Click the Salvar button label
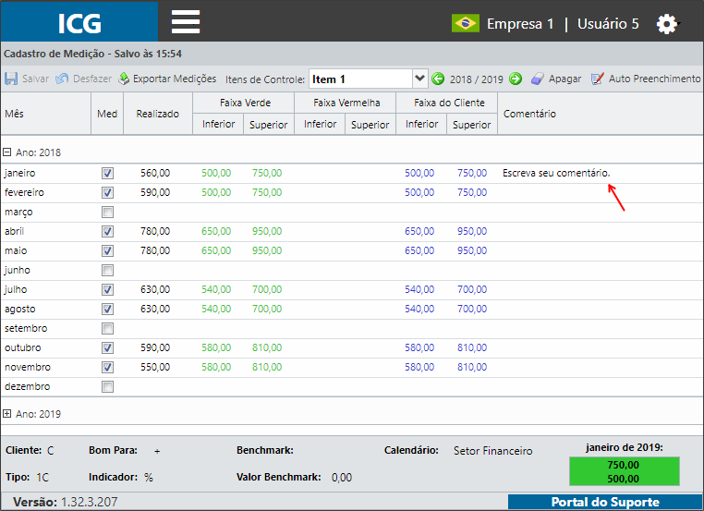Image resolution: width=704 pixels, height=511 pixels. (x=35, y=79)
